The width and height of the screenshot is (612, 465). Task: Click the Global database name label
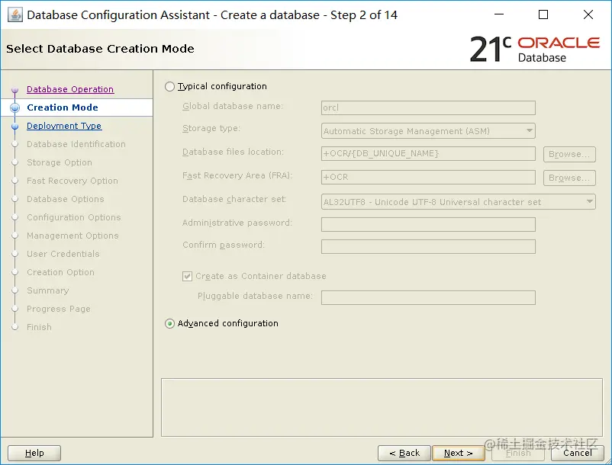pos(233,106)
